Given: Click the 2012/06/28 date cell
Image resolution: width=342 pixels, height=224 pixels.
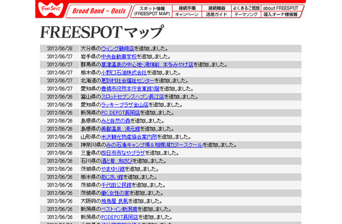Looking at the screenshot, I should (59, 48).
